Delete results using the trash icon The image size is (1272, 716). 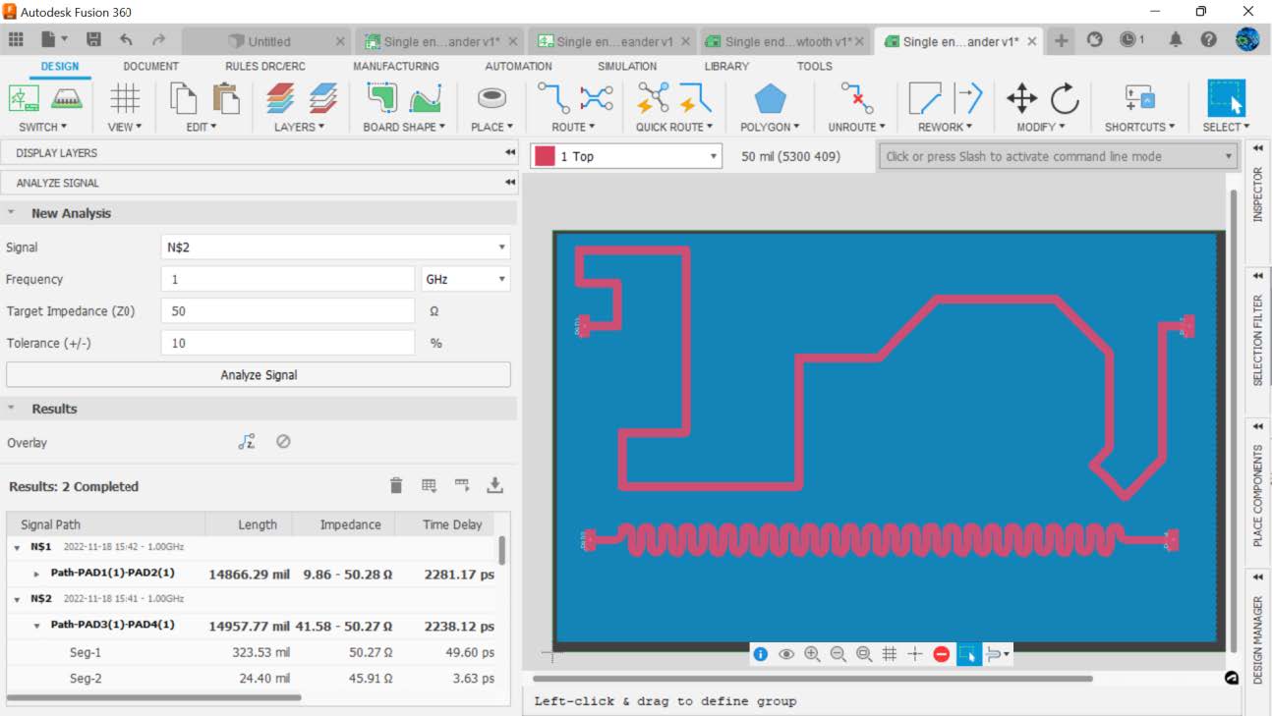click(396, 484)
